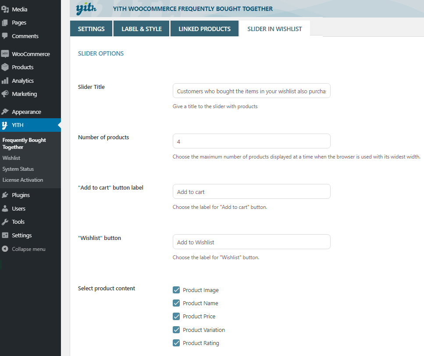Screen dimensions: 424x356
Task: Uncheck the Product Name checkbox
Action: (x=176, y=303)
